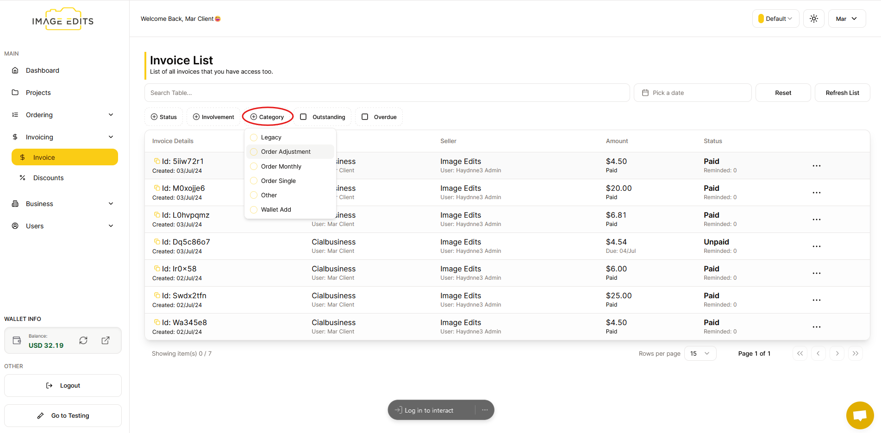Click the Refresh List button

click(842, 93)
